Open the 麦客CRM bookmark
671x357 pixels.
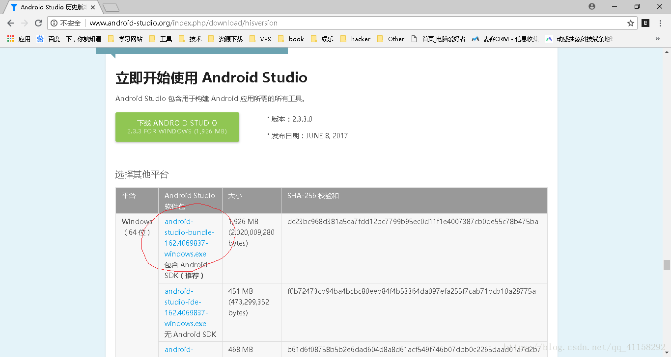click(x=505, y=39)
